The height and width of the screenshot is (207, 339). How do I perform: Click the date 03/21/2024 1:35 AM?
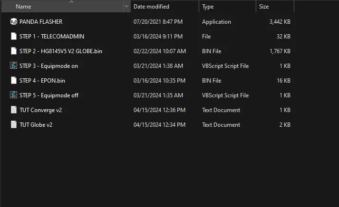[x=158, y=95]
